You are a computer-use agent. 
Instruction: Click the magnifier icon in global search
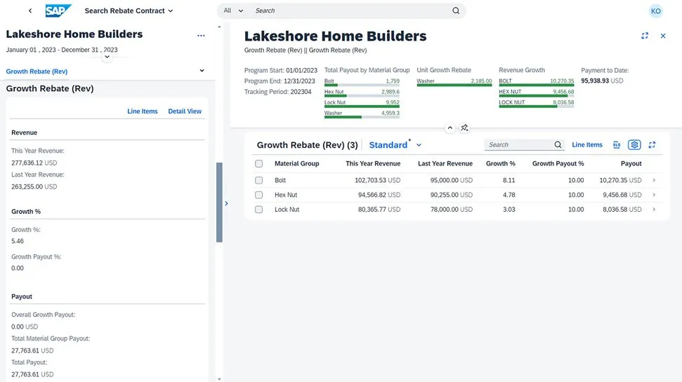[456, 11]
